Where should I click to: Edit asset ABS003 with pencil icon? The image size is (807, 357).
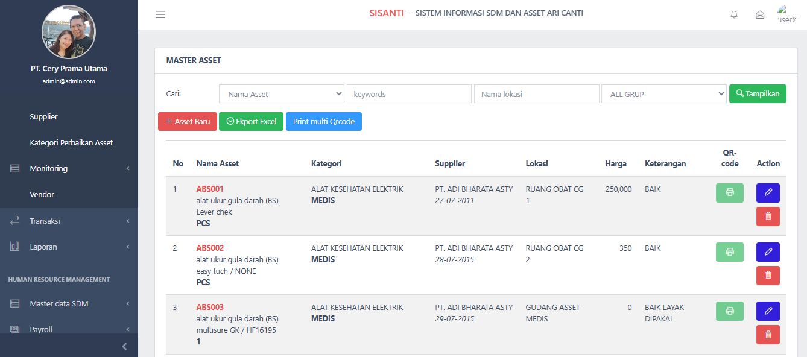tap(768, 311)
